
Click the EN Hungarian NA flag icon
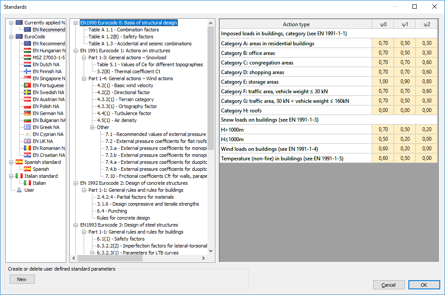(x=27, y=51)
